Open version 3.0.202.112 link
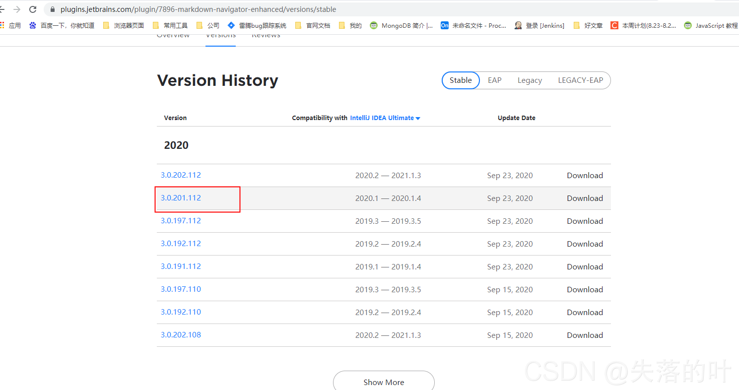Screen dimensions: 739x390 pos(181,175)
